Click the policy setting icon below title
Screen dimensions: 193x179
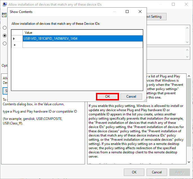[4, 15]
